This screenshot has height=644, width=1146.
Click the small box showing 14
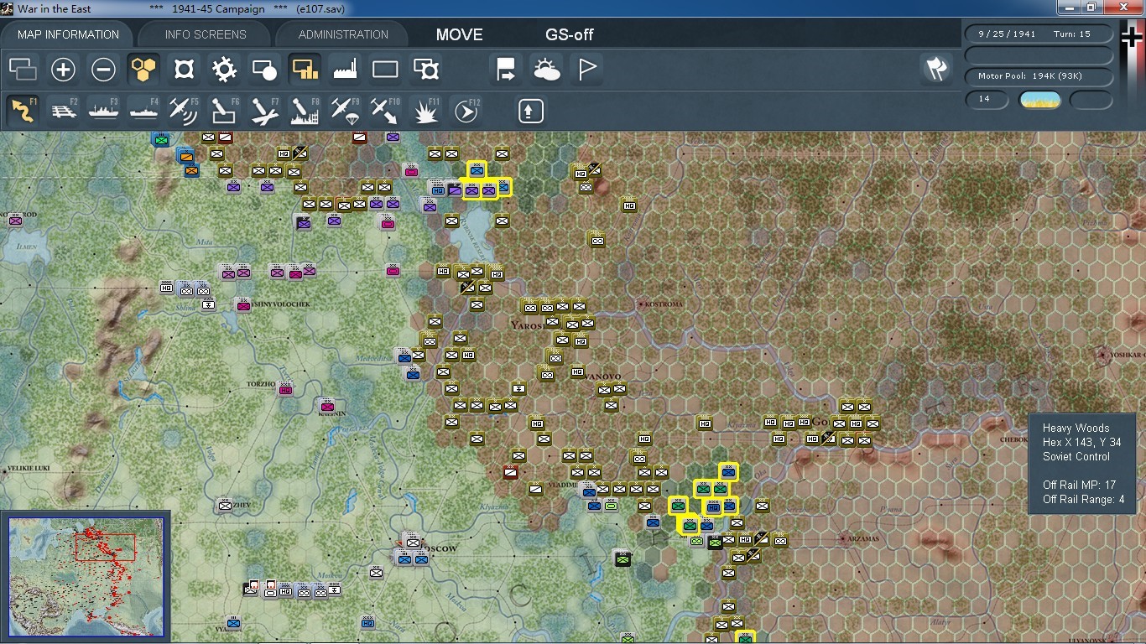tap(987, 99)
